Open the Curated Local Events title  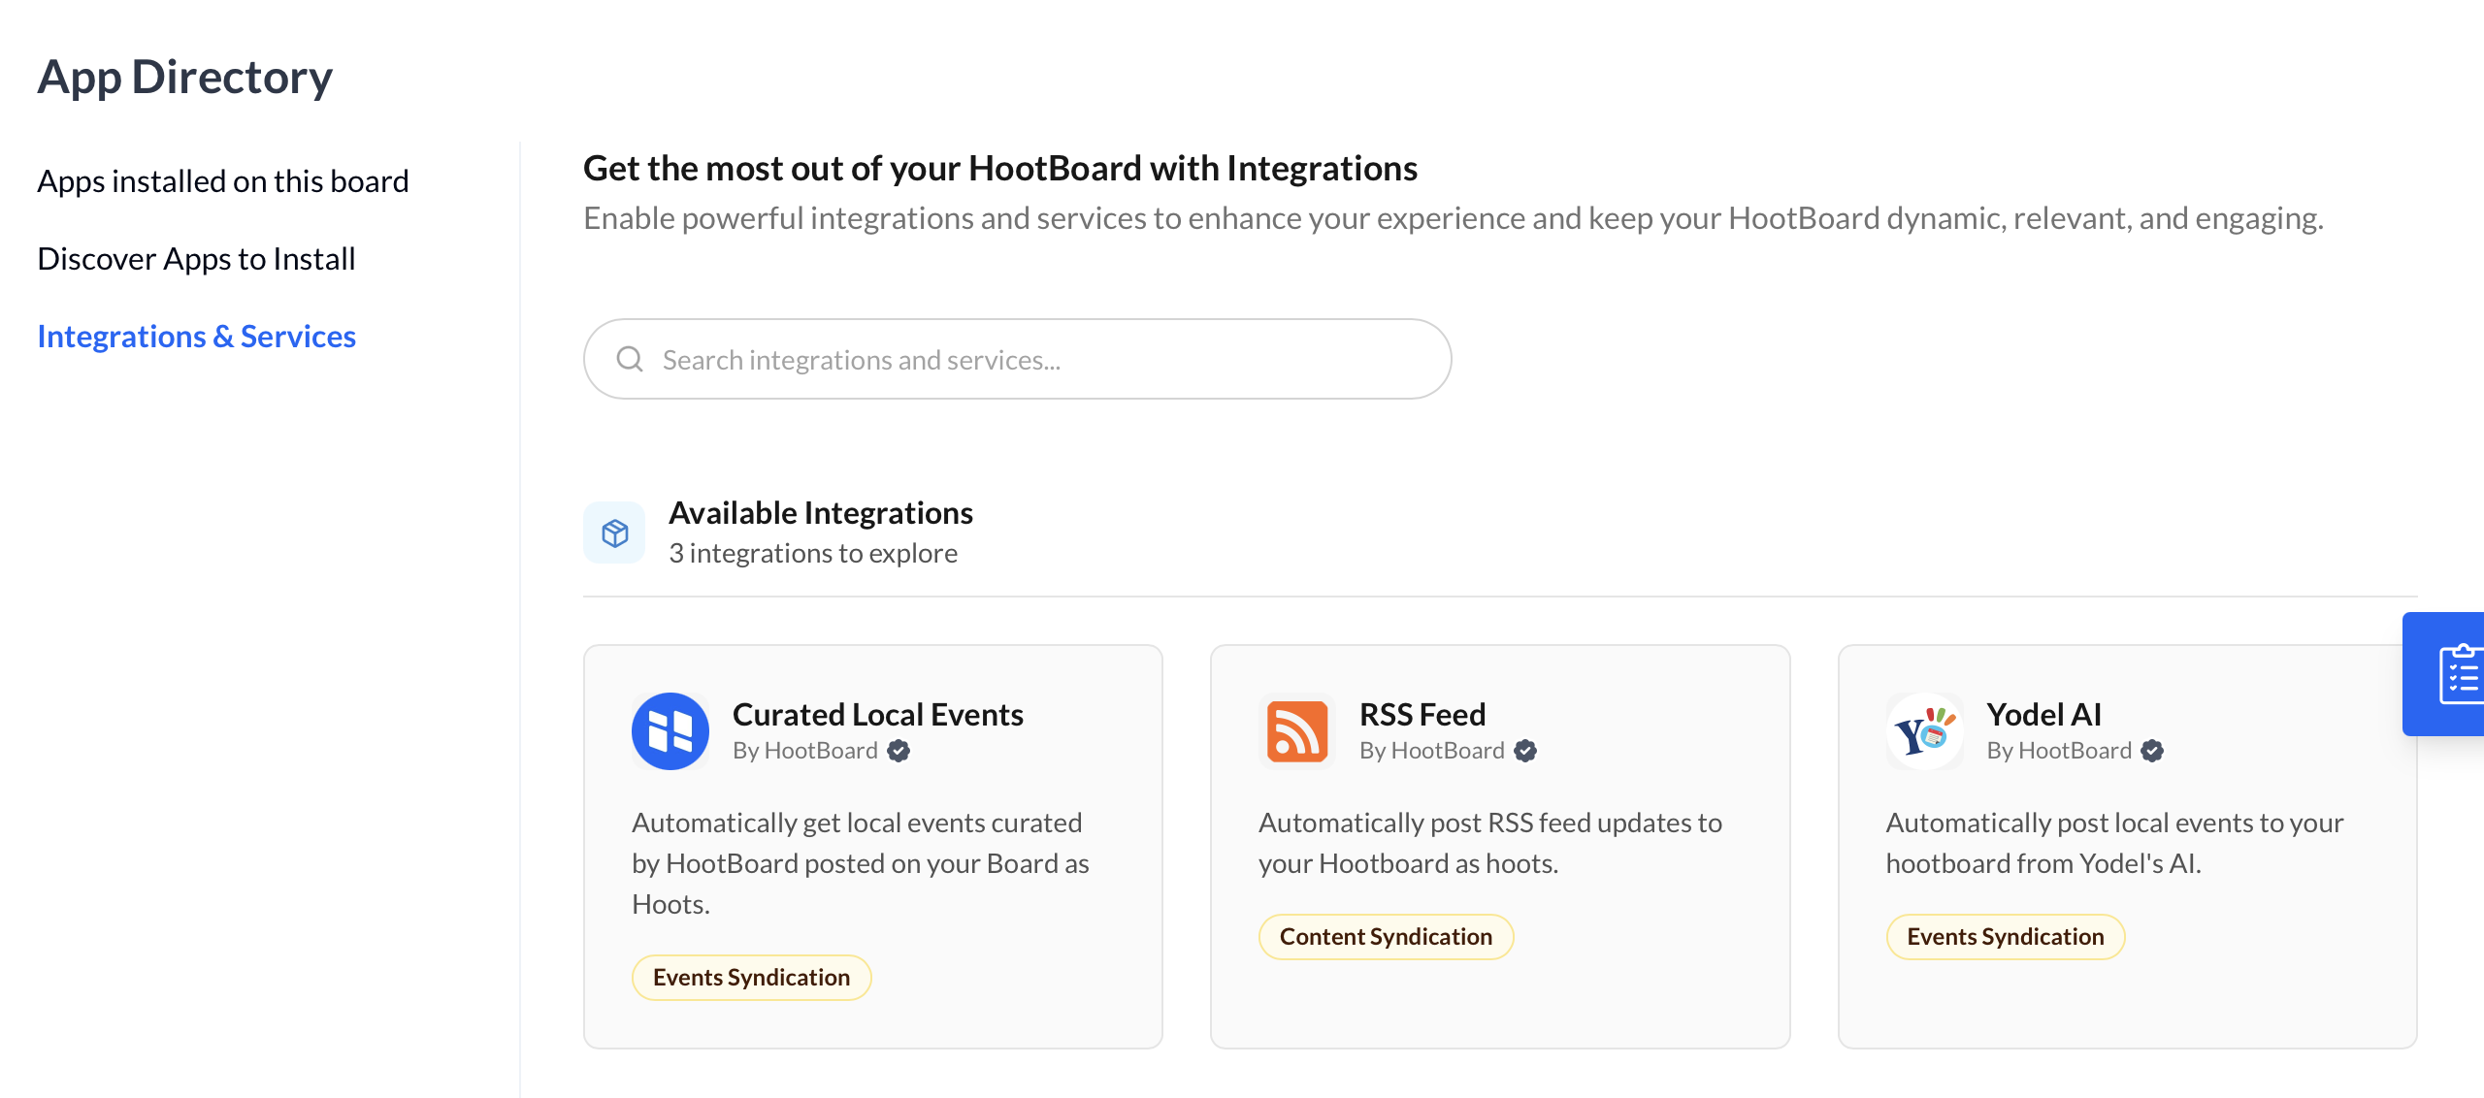click(877, 714)
